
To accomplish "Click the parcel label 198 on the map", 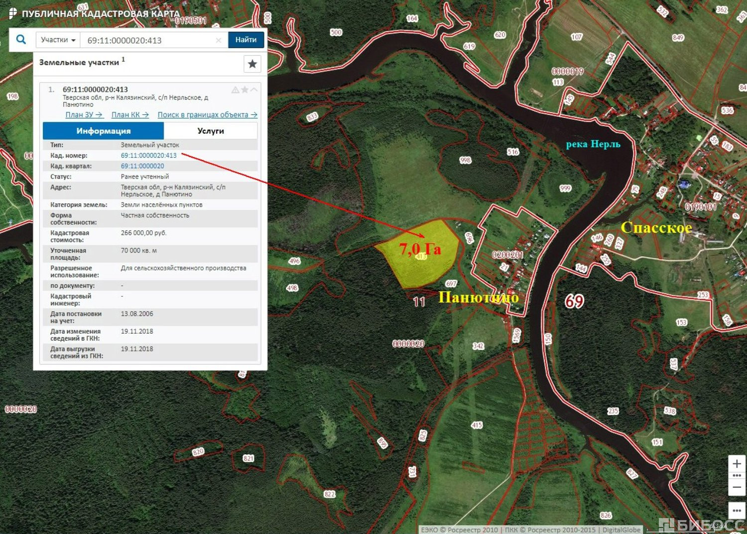I will (x=12, y=96).
